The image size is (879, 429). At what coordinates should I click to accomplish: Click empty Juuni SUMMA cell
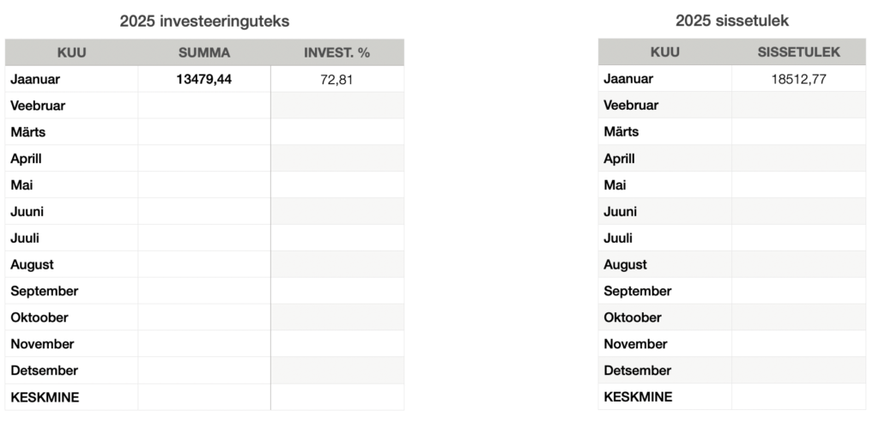coord(204,212)
